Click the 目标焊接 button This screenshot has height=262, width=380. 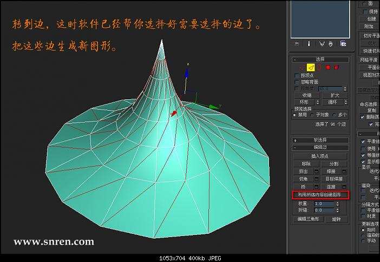(x=334, y=179)
